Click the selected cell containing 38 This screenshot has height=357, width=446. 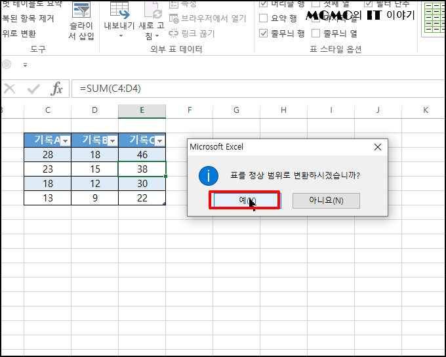pyautogui.click(x=142, y=169)
